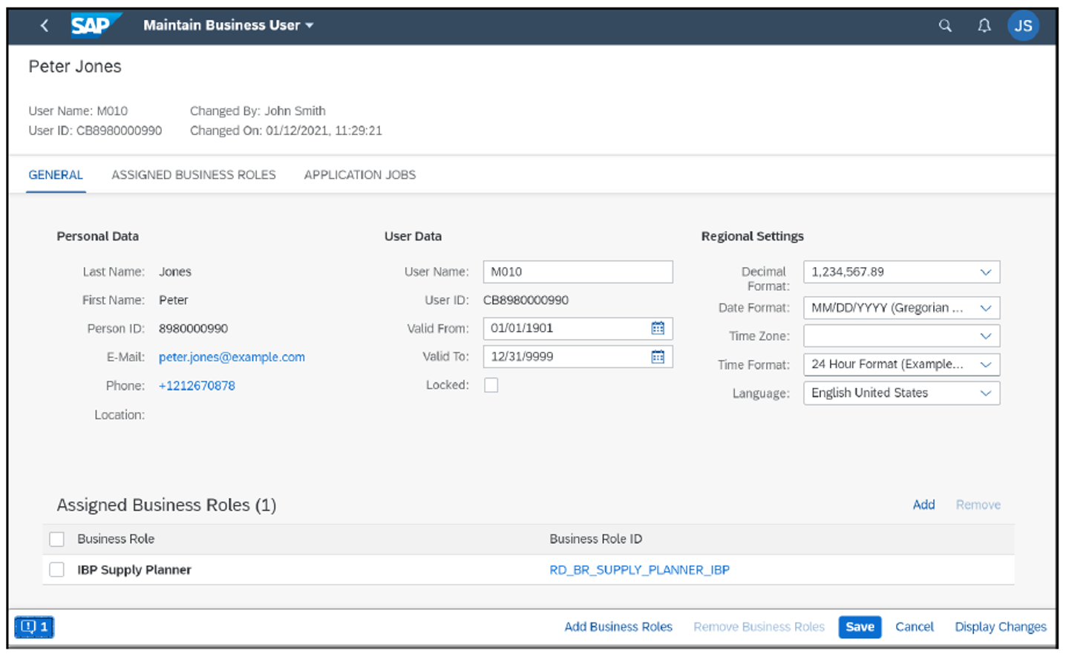Screen dimensions: 1066x656
Task: Save the business user changes
Action: (x=859, y=627)
